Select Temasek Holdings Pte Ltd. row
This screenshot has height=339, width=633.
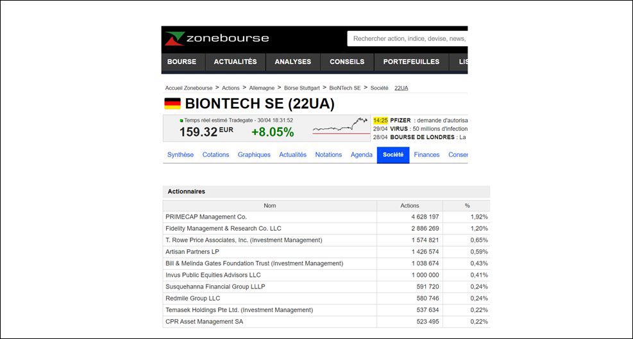(x=326, y=310)
